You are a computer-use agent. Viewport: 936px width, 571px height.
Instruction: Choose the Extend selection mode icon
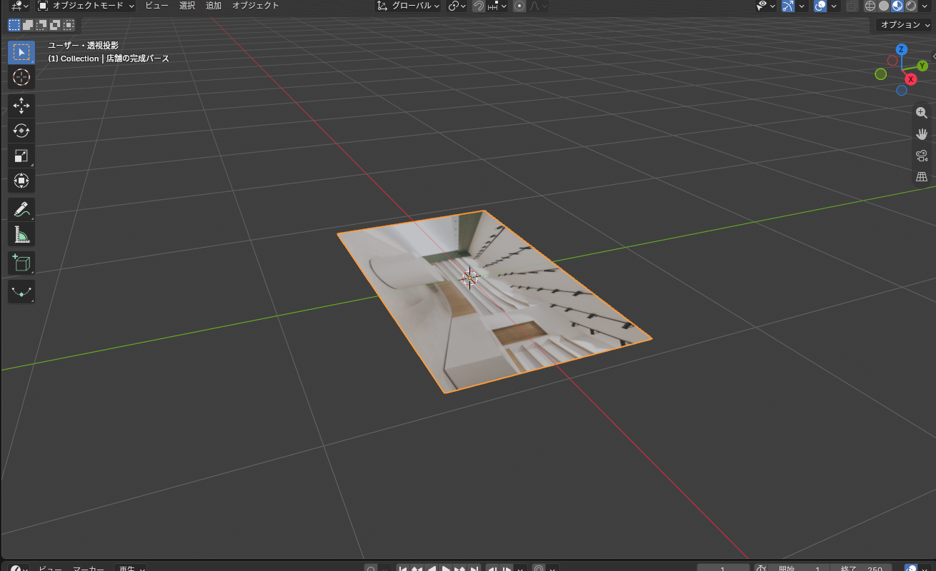(28, 25)
